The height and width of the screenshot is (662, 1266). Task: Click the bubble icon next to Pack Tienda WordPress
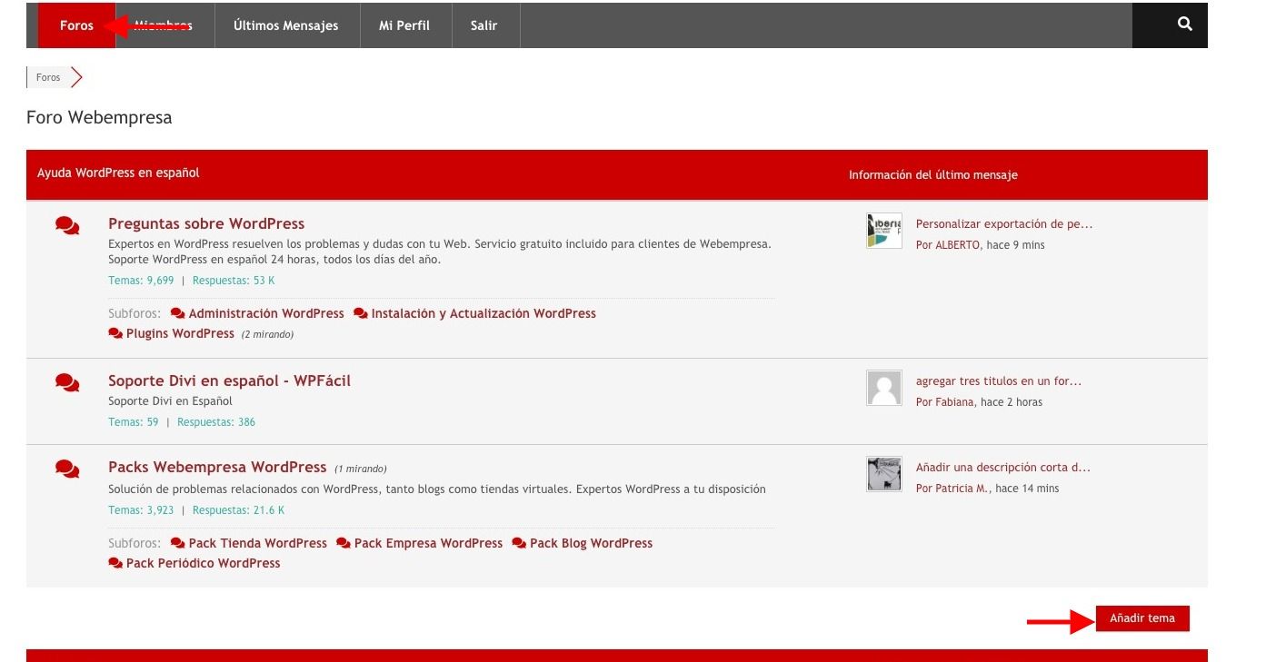(x=178, y=543)
